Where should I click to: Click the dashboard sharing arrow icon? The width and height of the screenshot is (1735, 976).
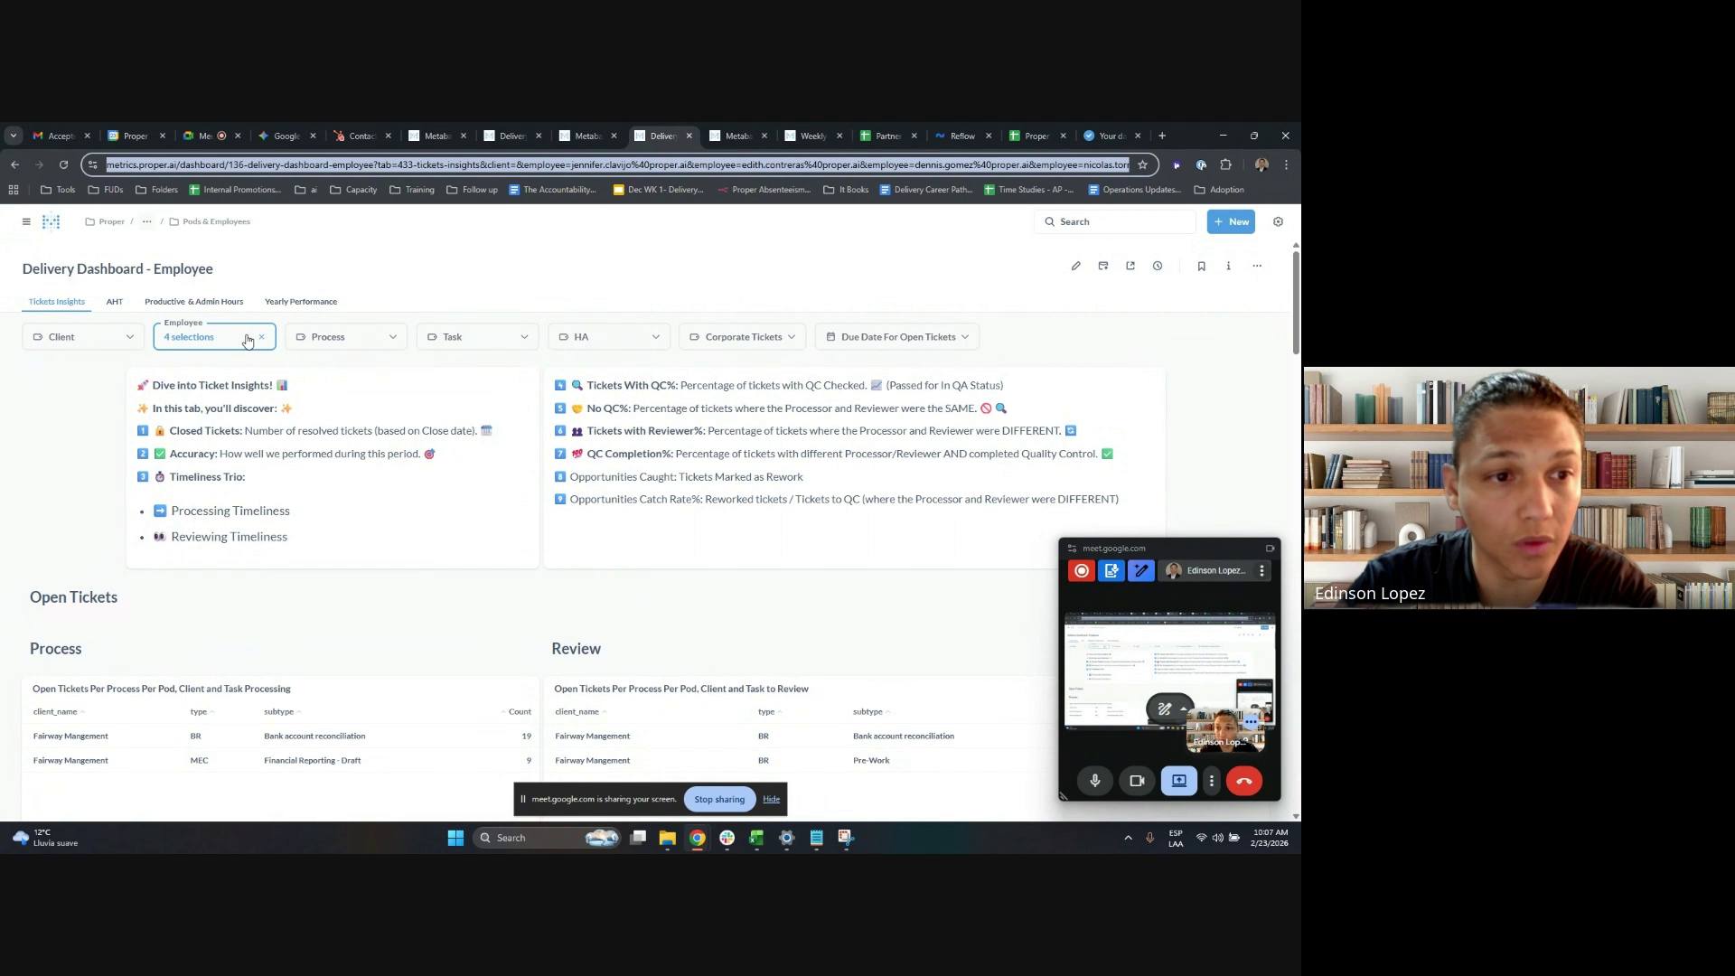point(1130,266)
